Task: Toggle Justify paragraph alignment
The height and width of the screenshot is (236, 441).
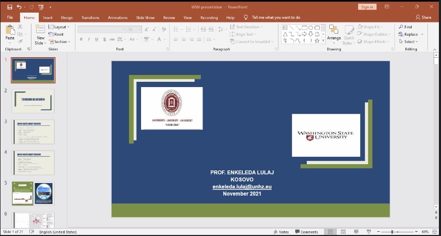Action: [x=199, y=39]
